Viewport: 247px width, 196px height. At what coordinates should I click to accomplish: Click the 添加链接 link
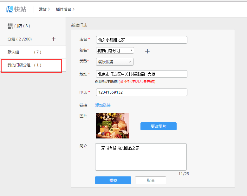click(x=103, y=105)
